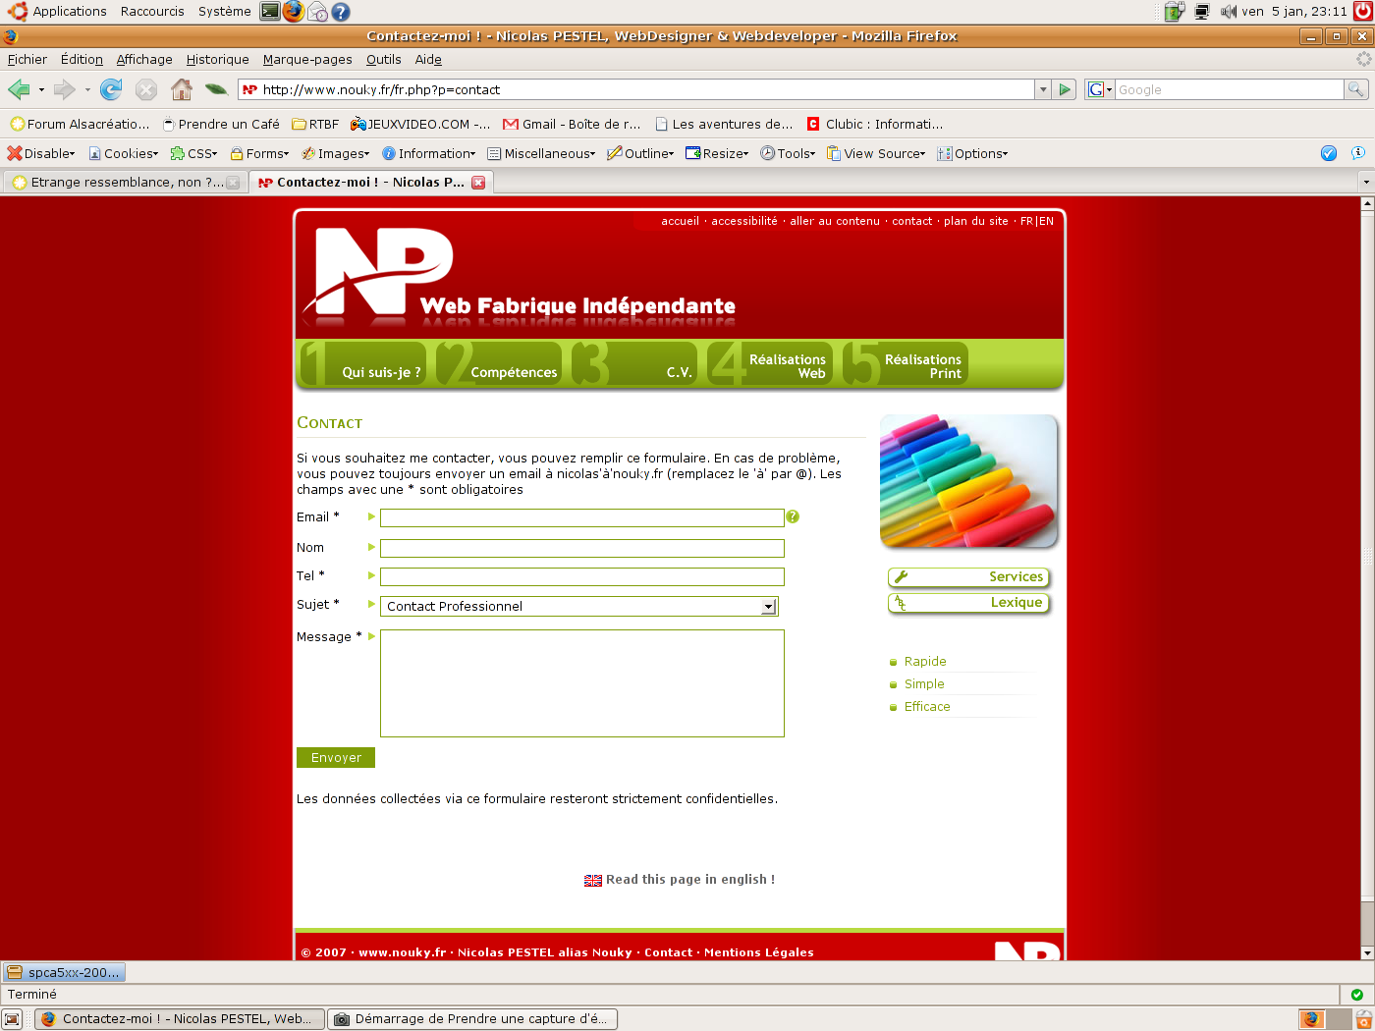Click the red power button in top panel

[1362, 12]
